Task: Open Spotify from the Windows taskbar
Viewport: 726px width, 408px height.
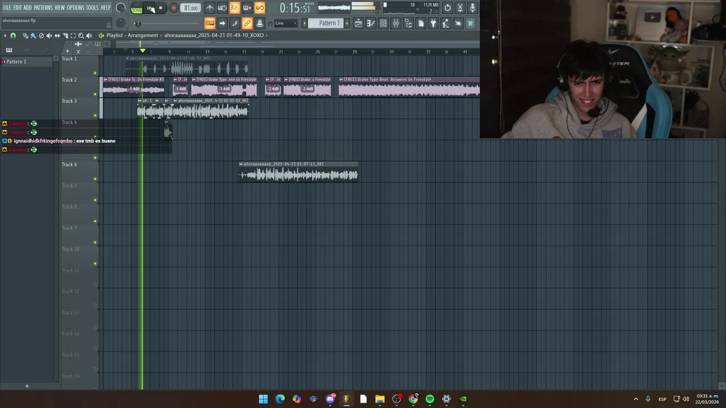Action: click(x=430, y=399)
